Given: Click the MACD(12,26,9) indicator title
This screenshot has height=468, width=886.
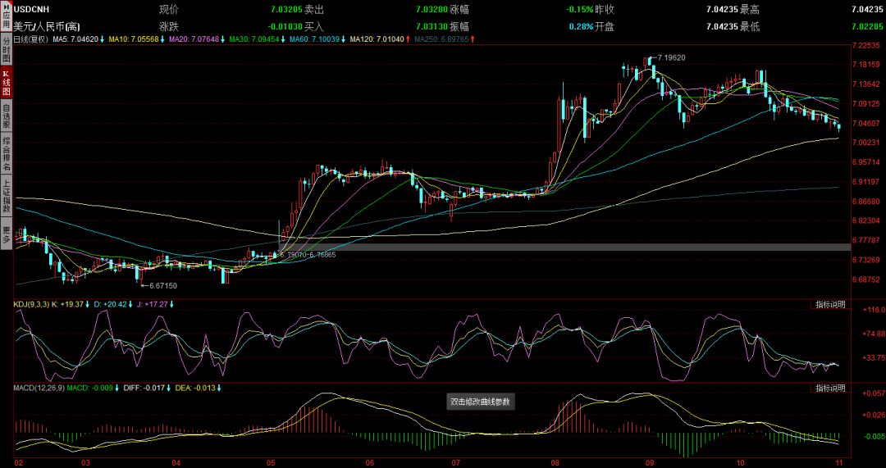Looking at the screenshot, I should pyautogui.click(x=39, y=388).
